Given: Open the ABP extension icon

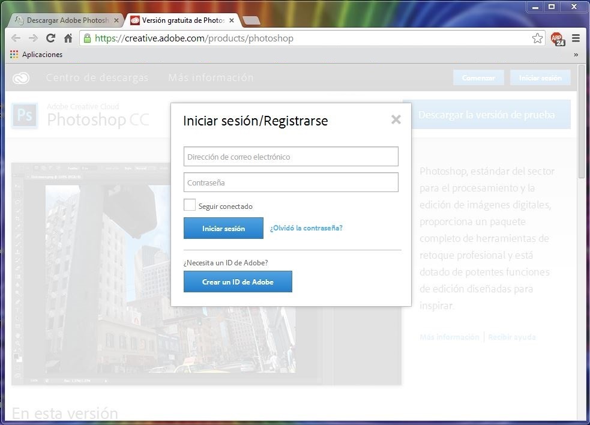Looking at the screenshot, I should point(558,38).
